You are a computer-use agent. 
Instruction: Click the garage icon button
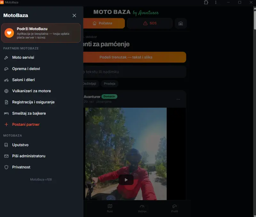tap(180, 23)
